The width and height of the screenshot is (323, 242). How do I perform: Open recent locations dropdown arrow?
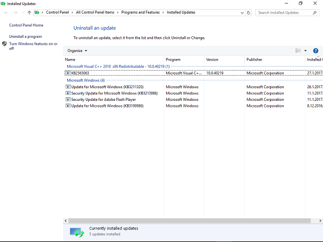[23, 13]
